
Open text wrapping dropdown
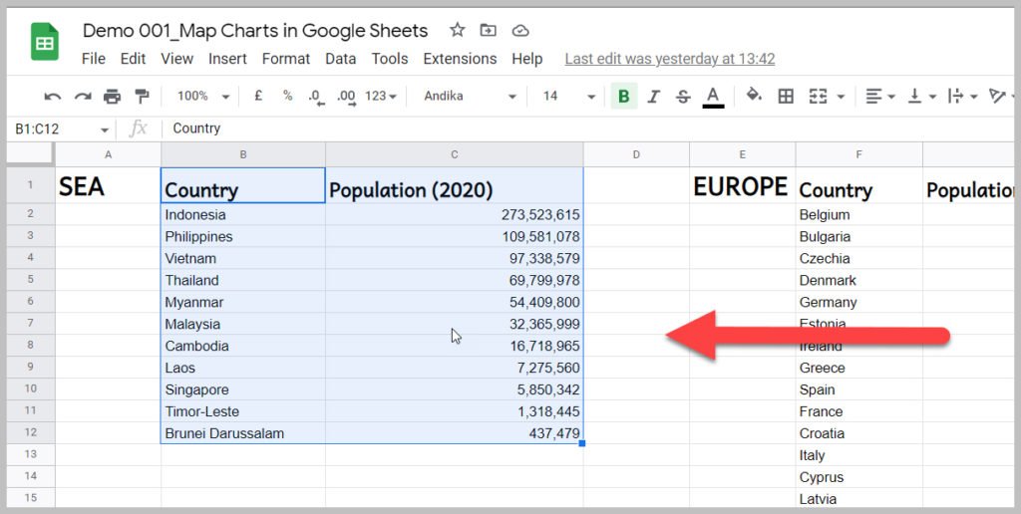pyautogui.click(x=962, y=97)
